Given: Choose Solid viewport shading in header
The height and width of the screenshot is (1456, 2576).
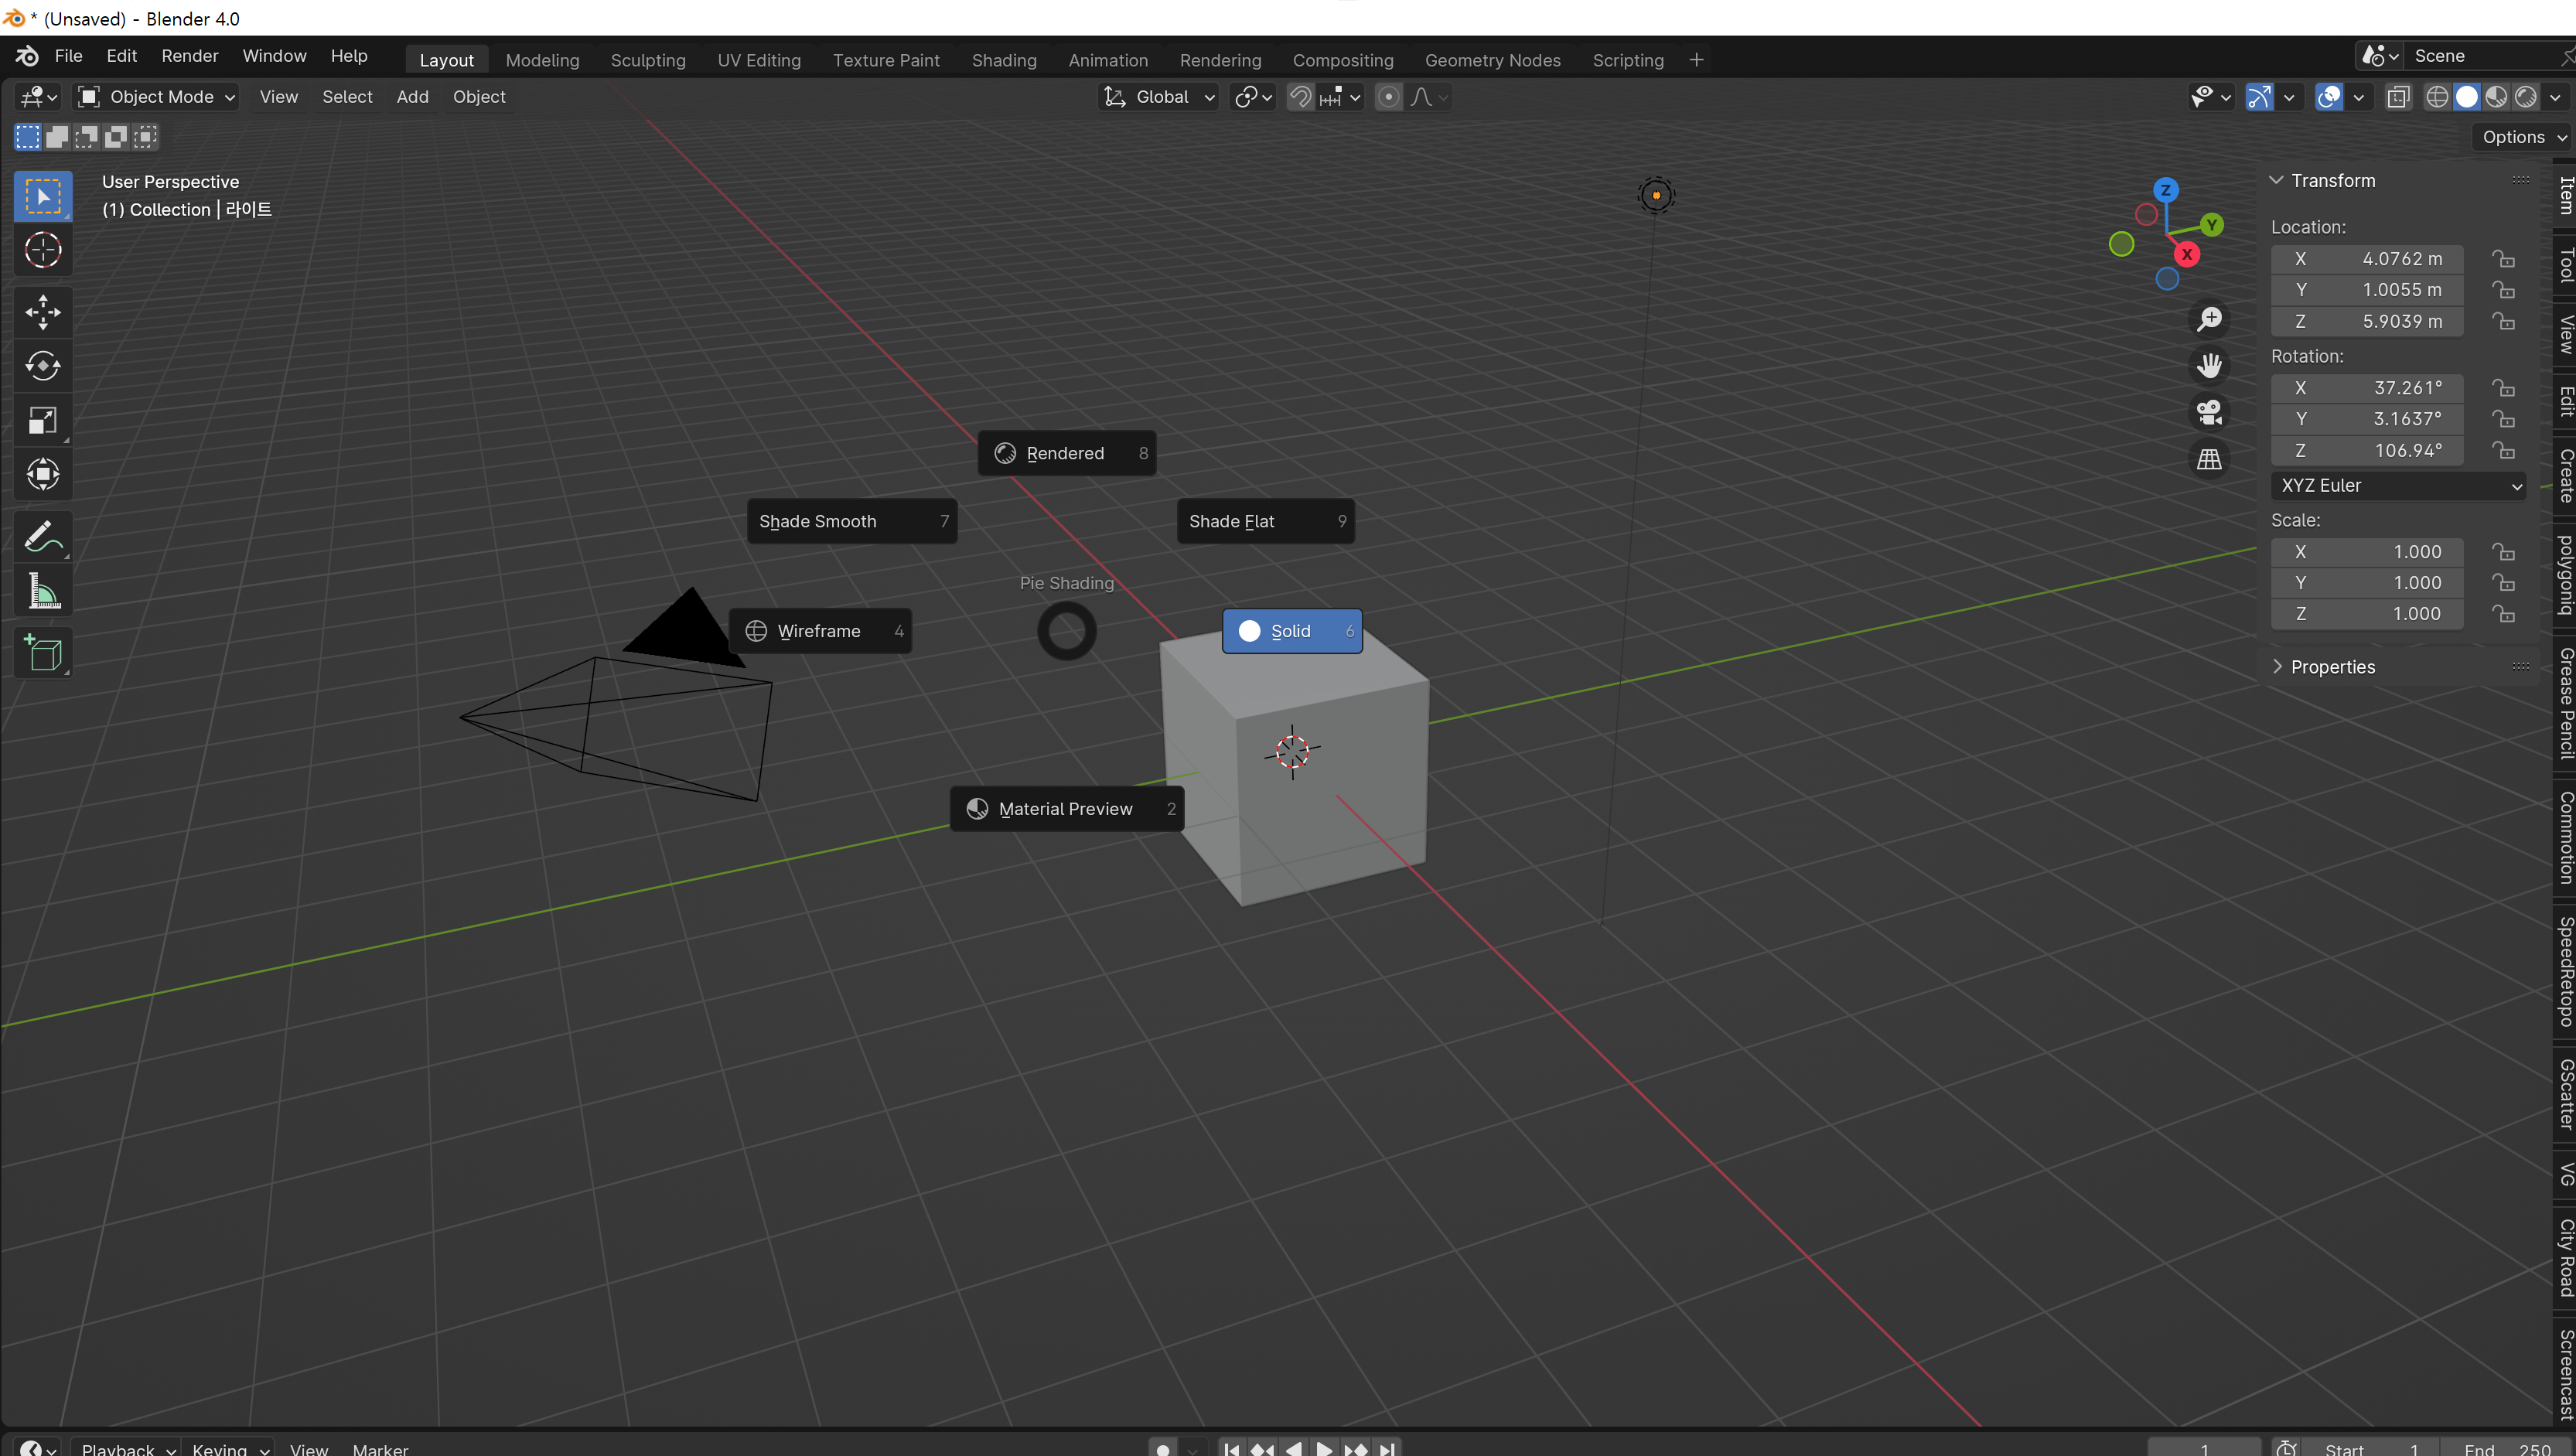Looking at the screenshot, I should point(2467,97).
